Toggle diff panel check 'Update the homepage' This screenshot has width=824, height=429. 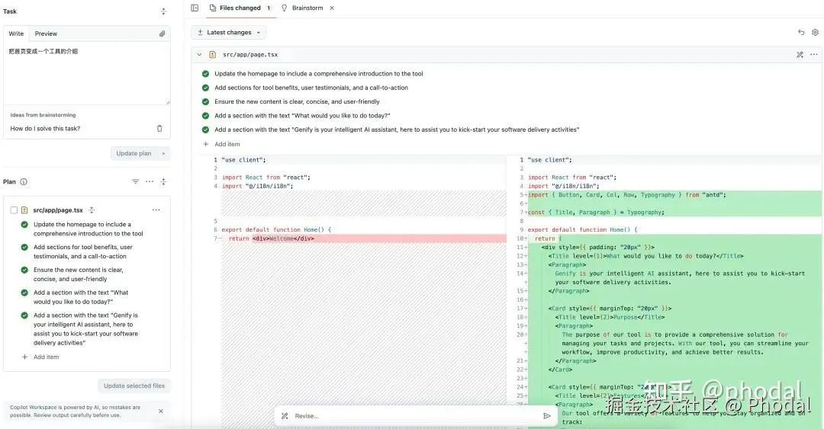point(205,74)
